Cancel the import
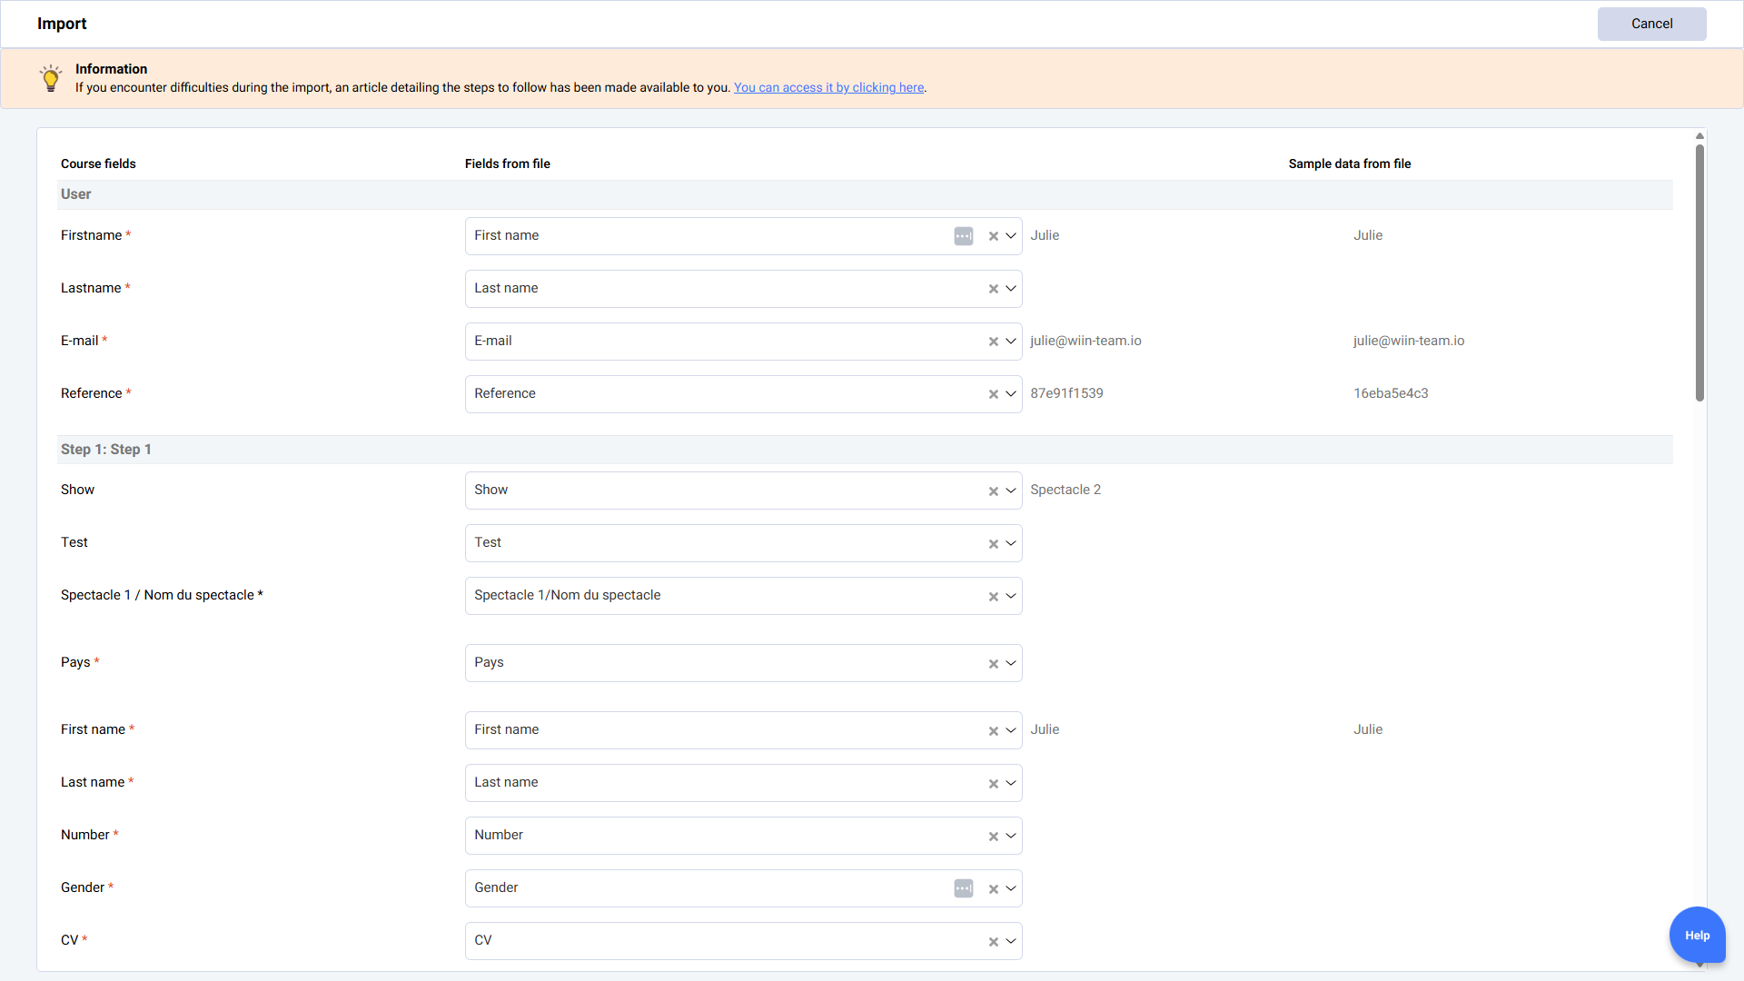The image size is (1744, 981). coord(1651,24)
